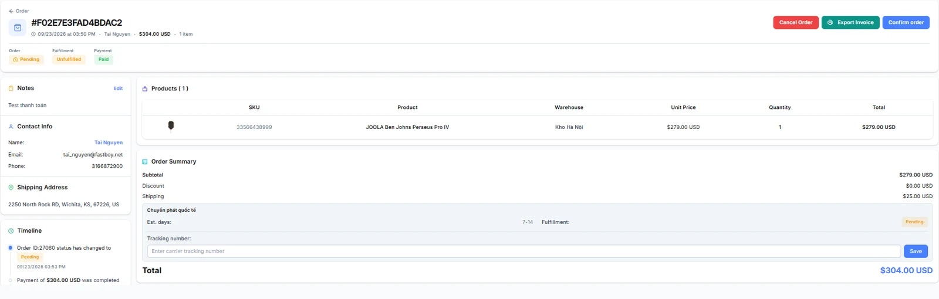This screenshot has height=299, width=939.
Task: Click the Products bag icon
Action: tap(145, 89)
